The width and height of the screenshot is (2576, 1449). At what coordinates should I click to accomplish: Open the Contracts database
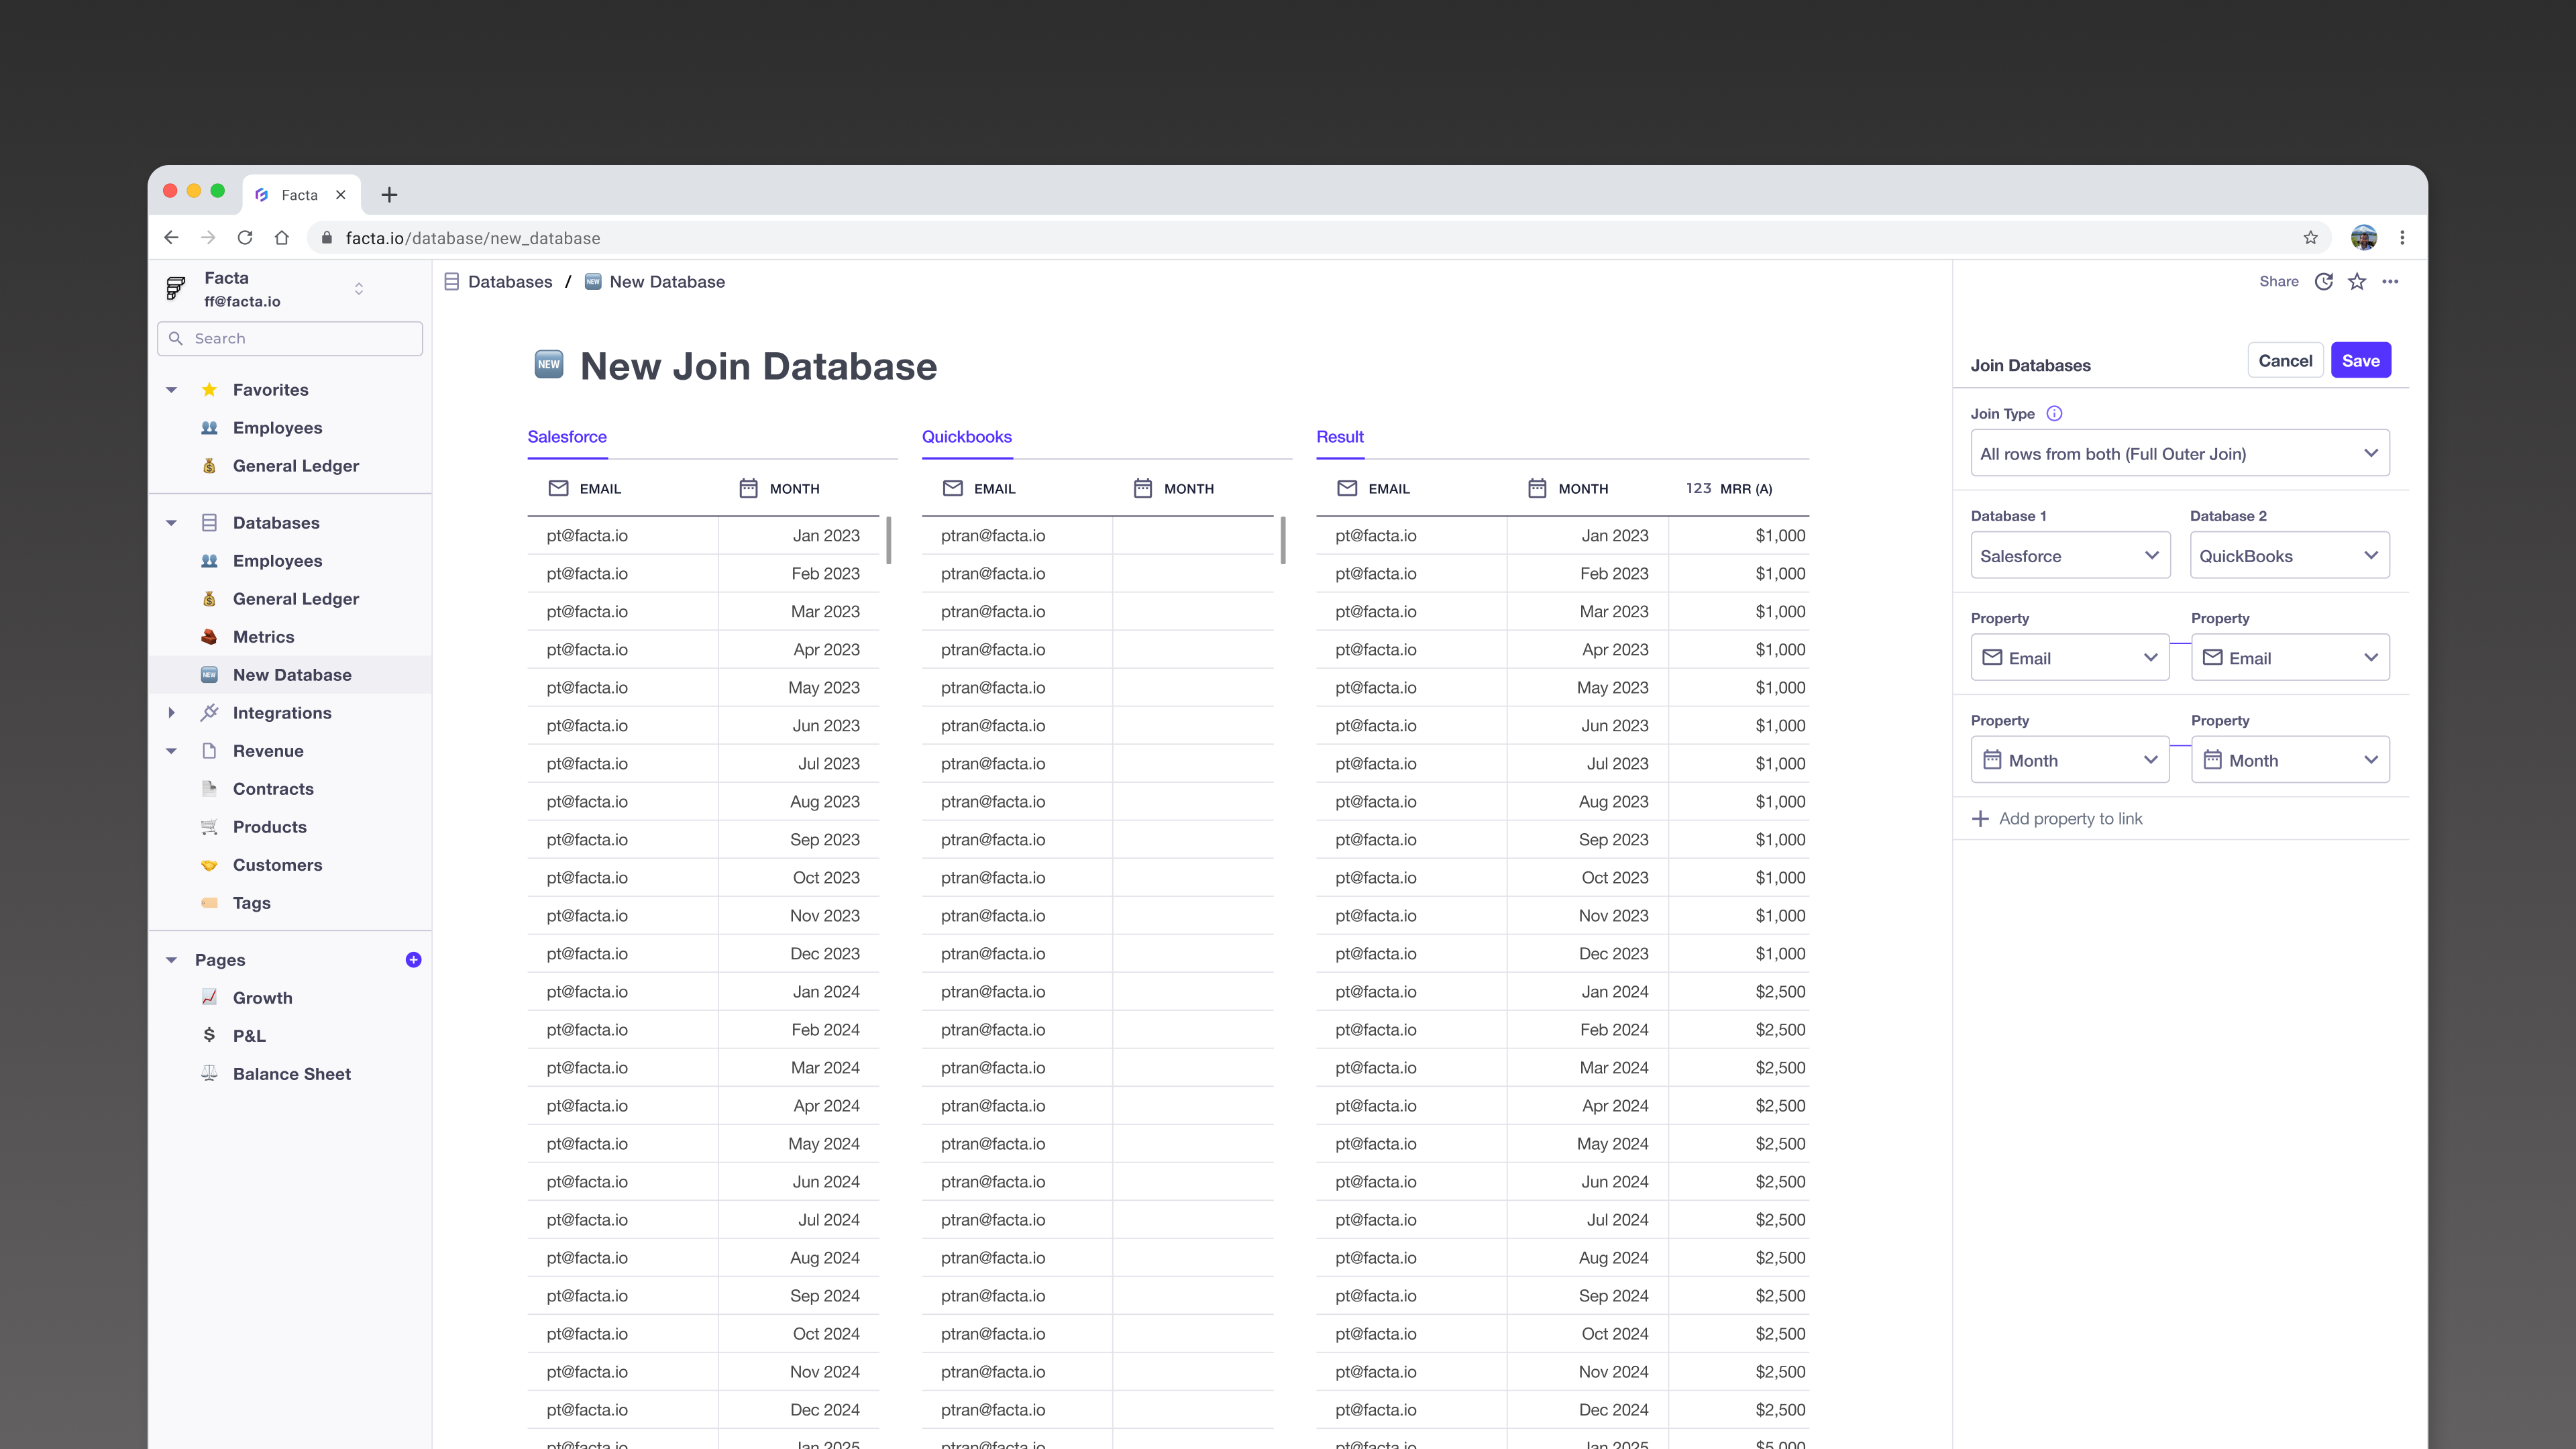[x=273, y=789]
